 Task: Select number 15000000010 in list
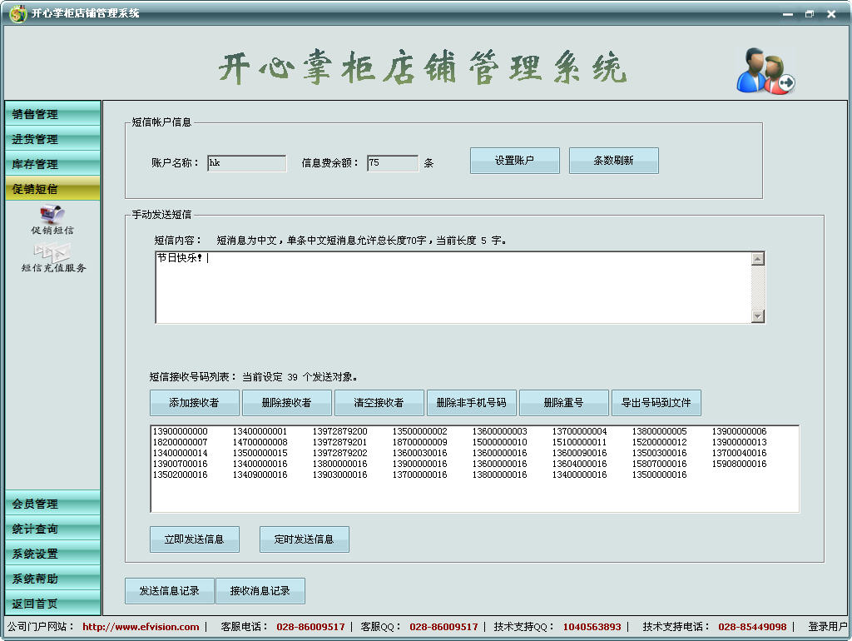click(x=499, y=442)
